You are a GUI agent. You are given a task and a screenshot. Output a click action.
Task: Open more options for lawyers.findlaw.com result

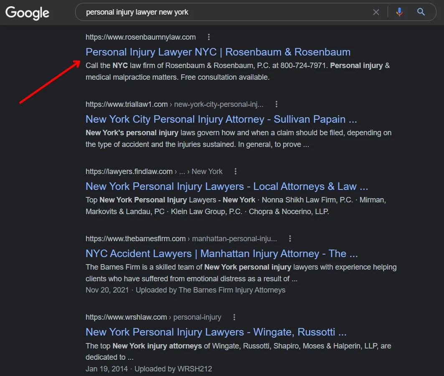[235, 172]
